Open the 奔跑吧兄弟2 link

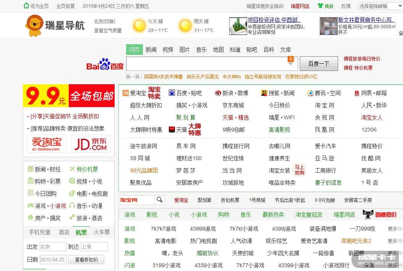point(356,241)
